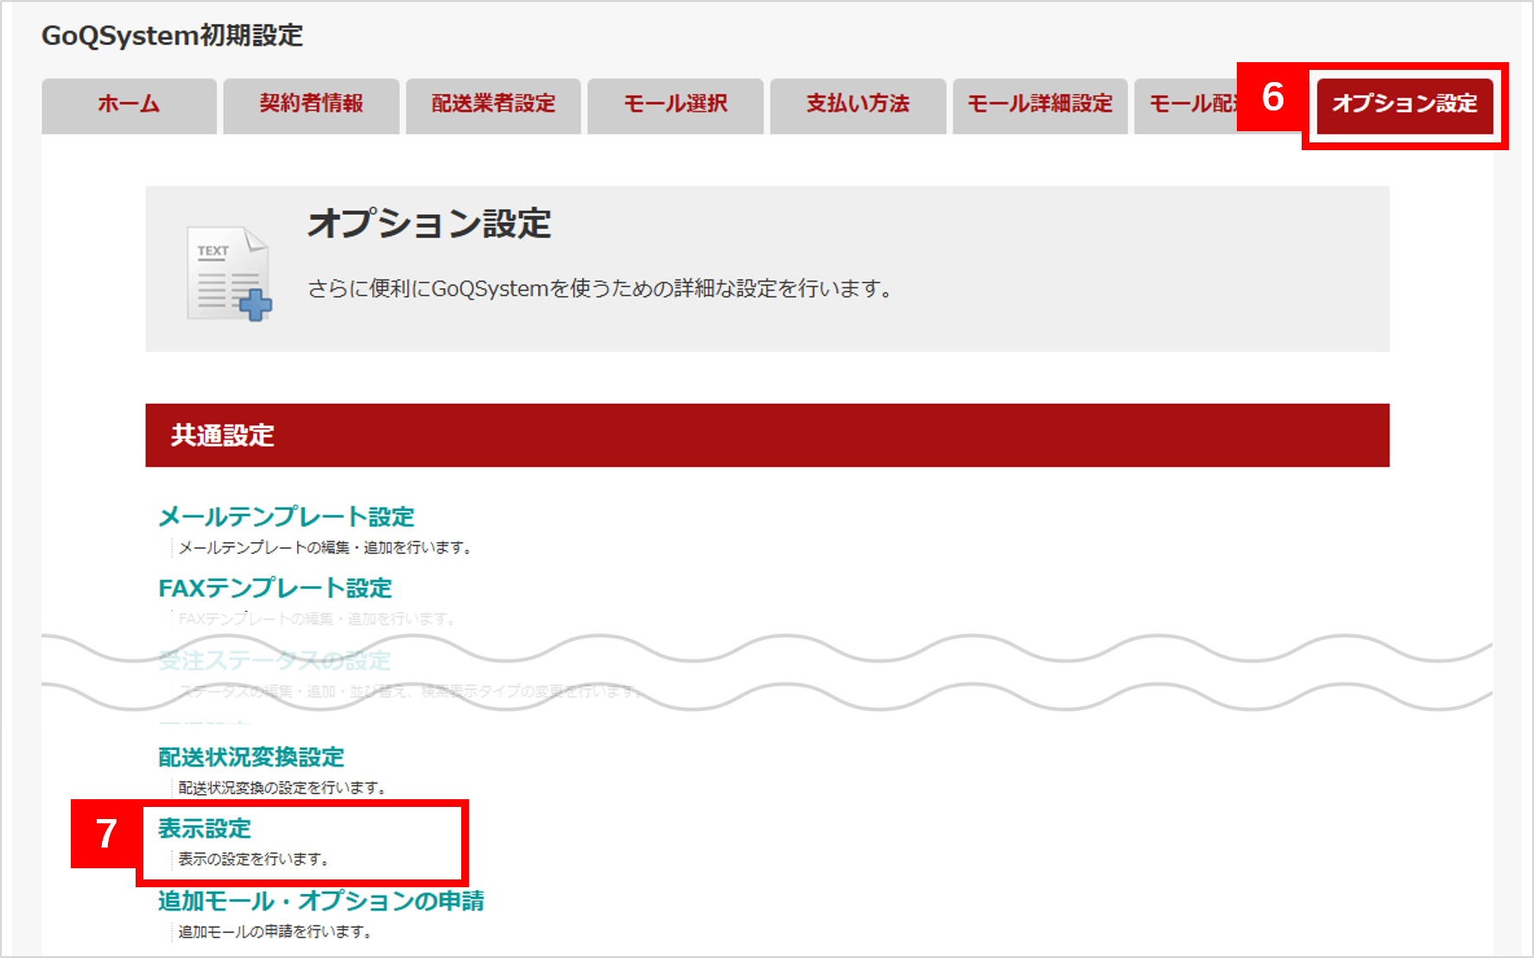Open the 支払い方法 tab

(x=858, y=104)
